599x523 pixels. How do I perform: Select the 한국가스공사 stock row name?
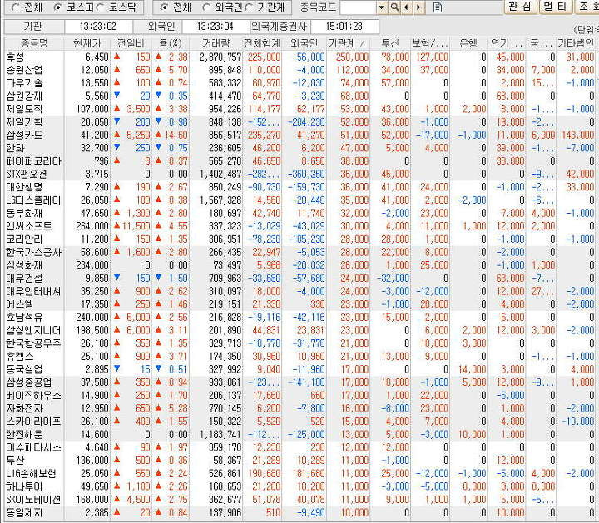[x=33, y=252]
